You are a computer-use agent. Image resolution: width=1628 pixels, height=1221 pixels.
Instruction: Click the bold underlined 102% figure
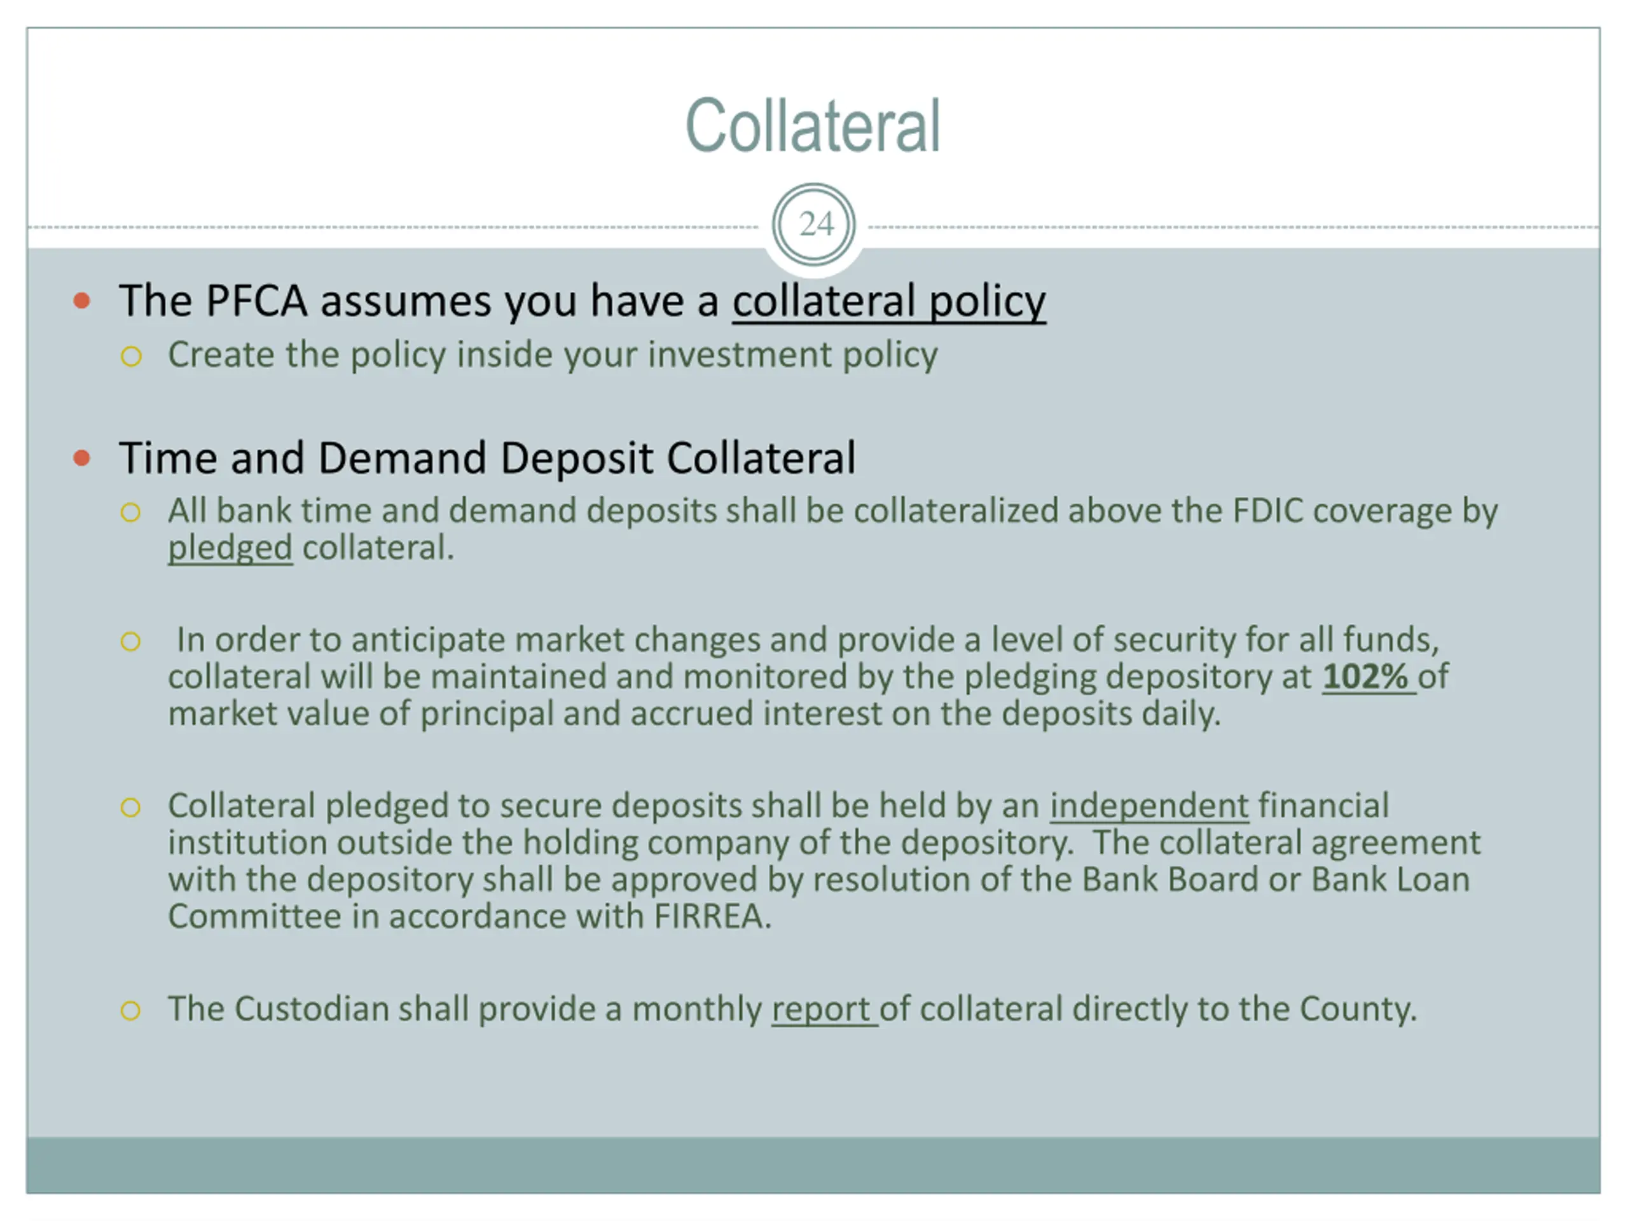[x=1366, y=677]
